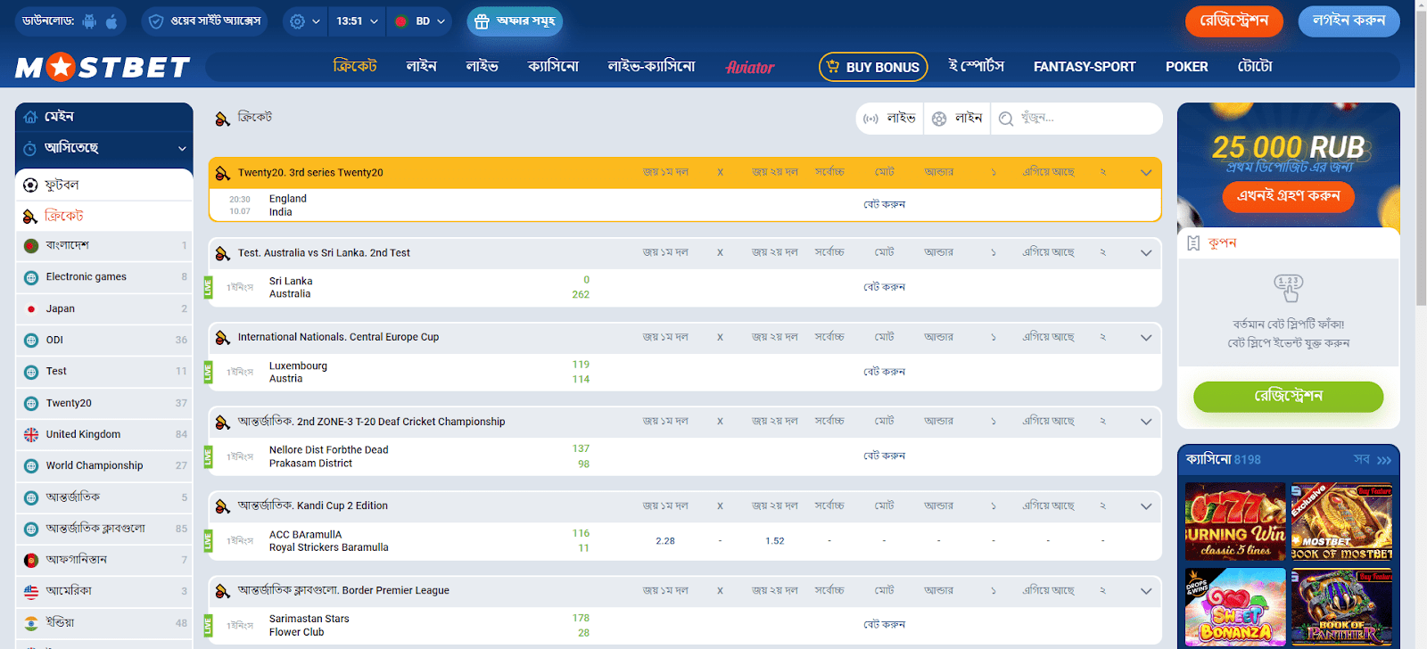Expand the আসিতেছে upcoming section
The width and height of the screenshot is (1427, 649).
(x=103, y=148)
